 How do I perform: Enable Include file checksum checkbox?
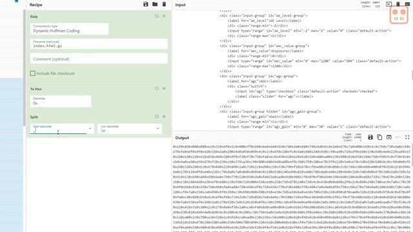coord(33,73)
